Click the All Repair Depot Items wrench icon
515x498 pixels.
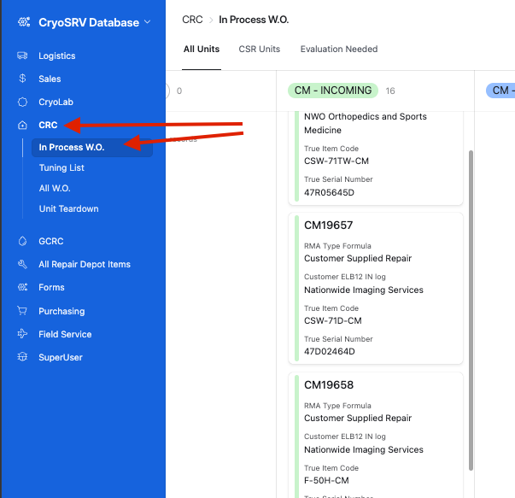pyautogui.click(x=22, y=264)
